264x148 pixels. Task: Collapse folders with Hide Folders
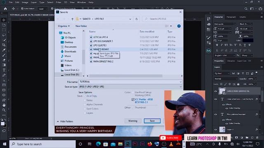65,121
